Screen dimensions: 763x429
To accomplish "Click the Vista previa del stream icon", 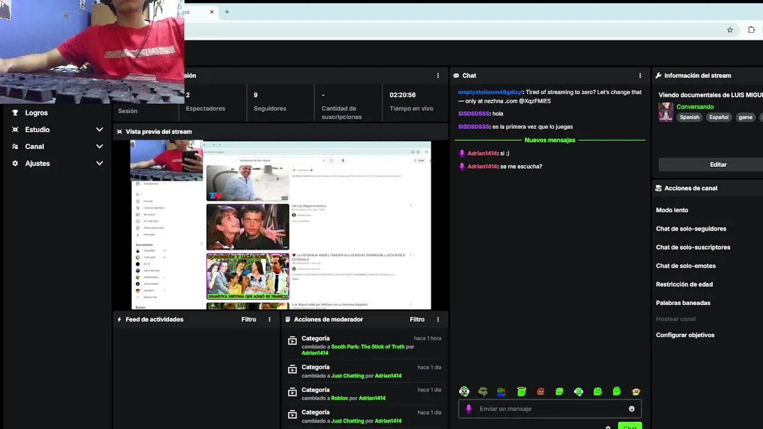I will [119, 132].
